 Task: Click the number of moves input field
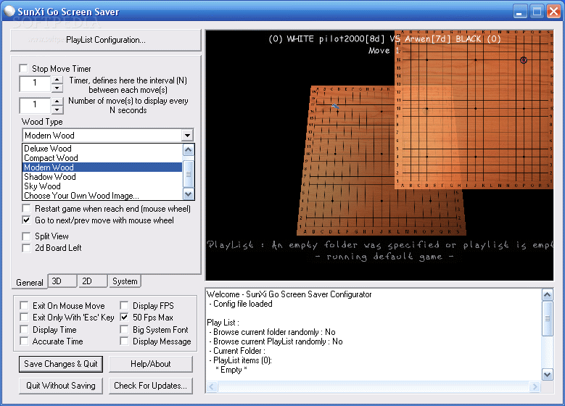pyautogui.click(x=35, y=105)
